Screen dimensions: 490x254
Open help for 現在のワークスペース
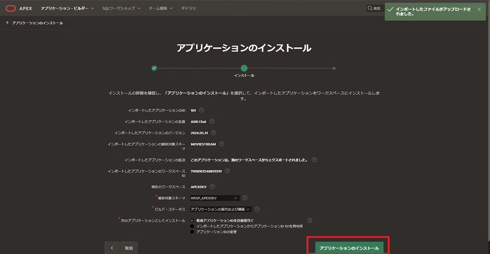[x=212, y=186]
